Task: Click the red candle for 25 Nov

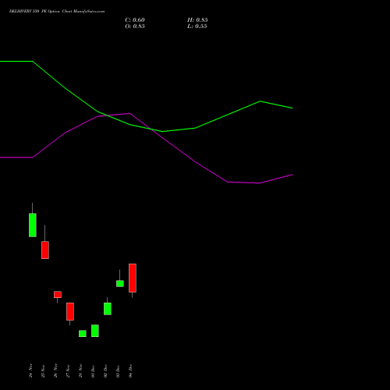Action: [45, 250]
